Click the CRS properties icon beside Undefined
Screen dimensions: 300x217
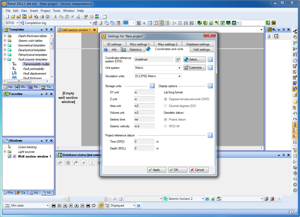click(x=178, y=59)
